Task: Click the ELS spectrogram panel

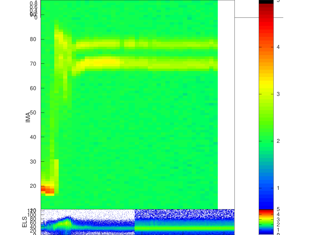Action: point(137,222)
